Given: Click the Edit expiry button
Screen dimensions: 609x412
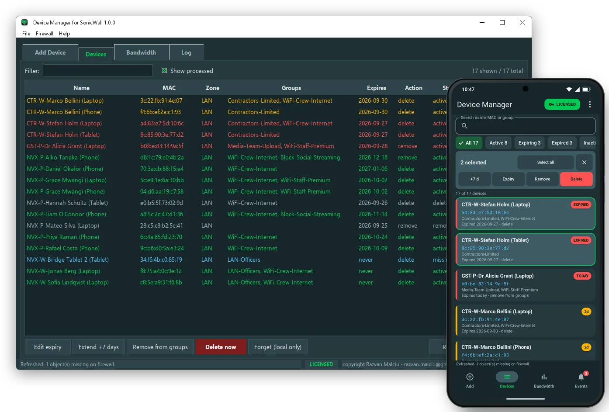Looking at the screenshot, I should tap(48, 347).
